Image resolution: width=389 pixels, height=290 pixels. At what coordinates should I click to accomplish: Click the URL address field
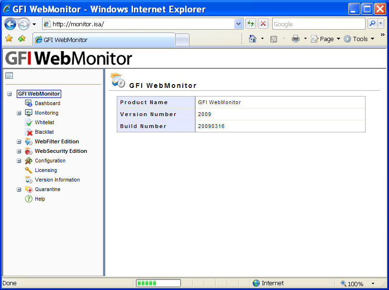[x=143, y=24]
